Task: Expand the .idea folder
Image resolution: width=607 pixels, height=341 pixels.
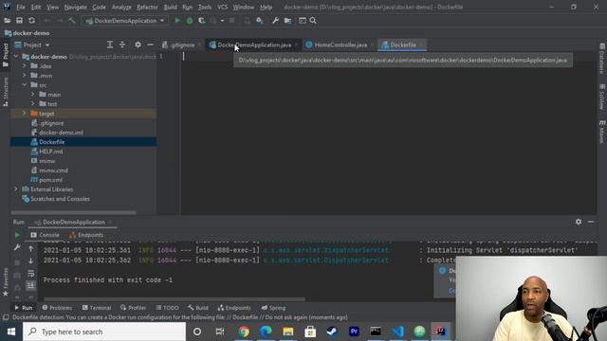Action: coord(25,65)
